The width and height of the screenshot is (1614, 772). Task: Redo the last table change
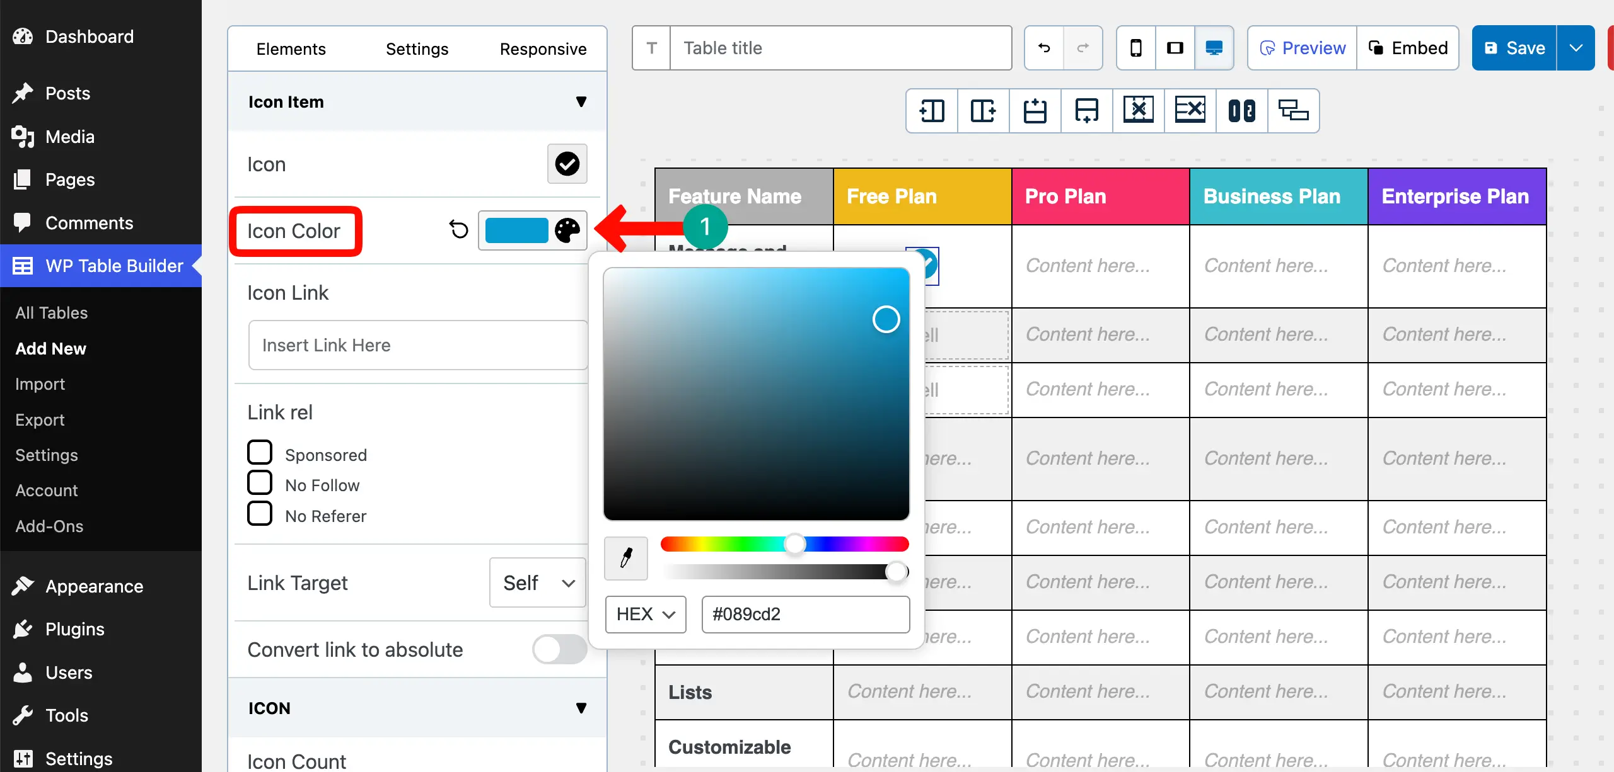[1083, 48]
